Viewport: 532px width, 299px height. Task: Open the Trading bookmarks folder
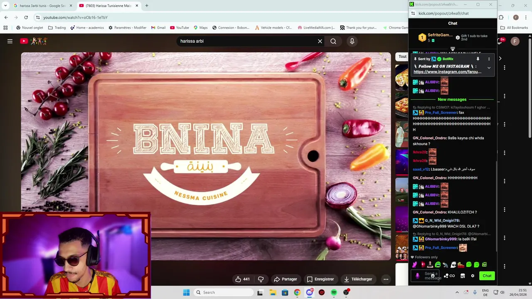57,28
